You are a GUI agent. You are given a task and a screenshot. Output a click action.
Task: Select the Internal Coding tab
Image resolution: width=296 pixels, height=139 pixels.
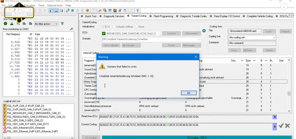point(91,53)
